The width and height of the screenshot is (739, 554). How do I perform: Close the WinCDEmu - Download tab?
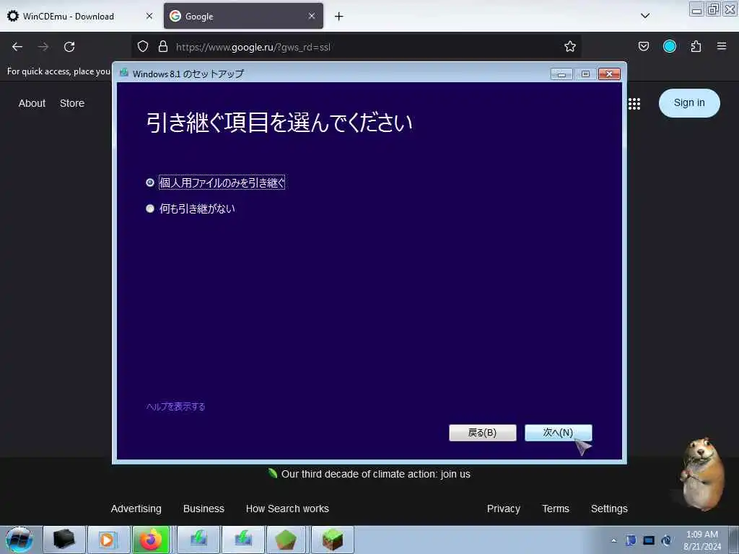[149, 16]
